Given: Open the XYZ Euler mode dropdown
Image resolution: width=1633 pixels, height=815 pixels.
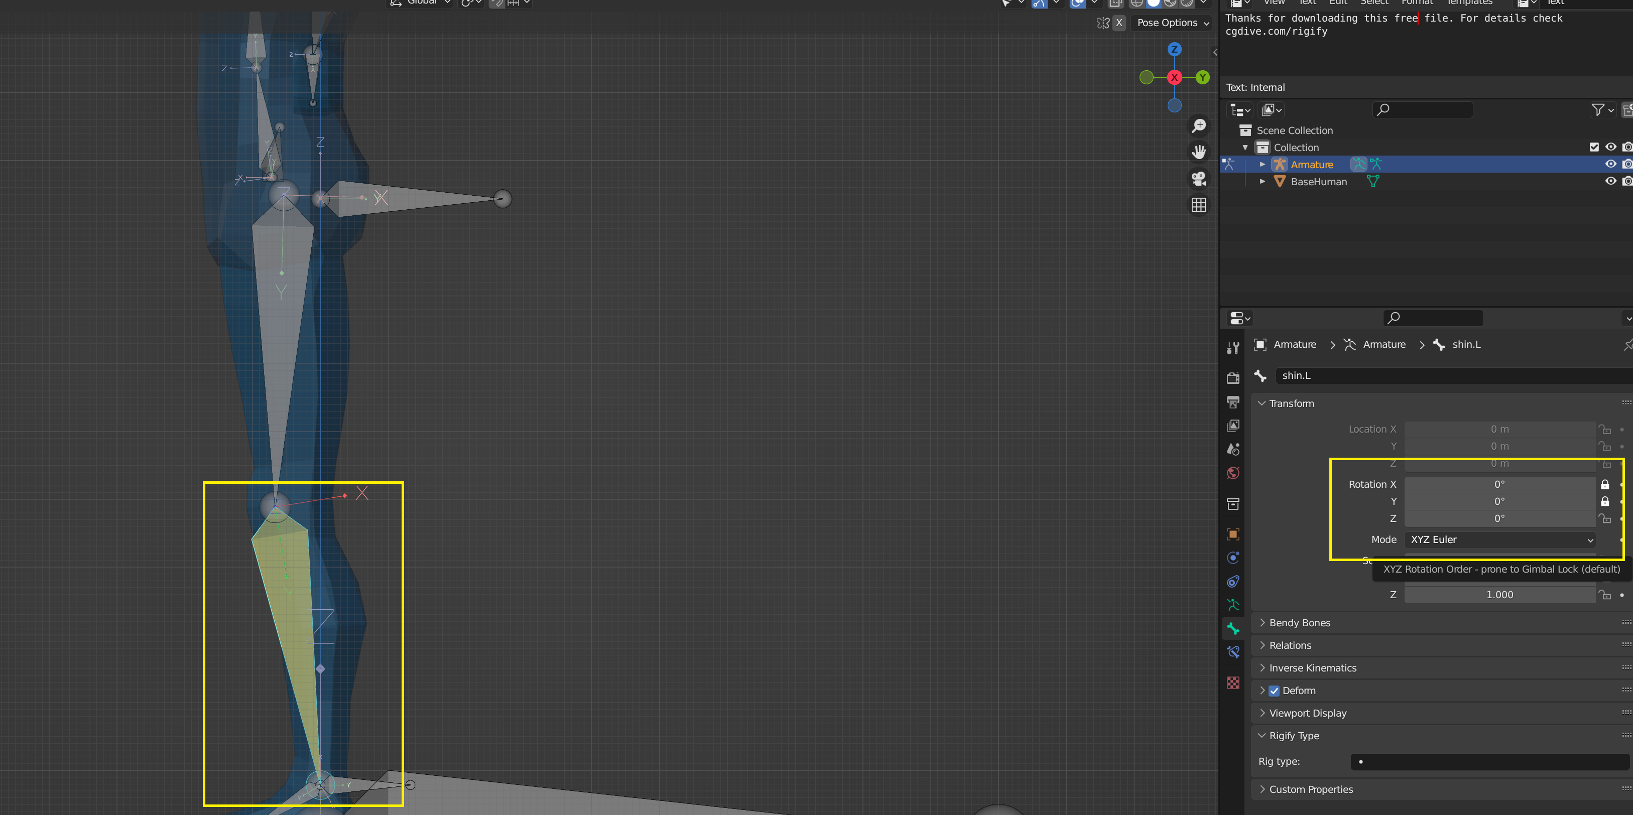Looking at the screenshot, I should coord(1499,540).
